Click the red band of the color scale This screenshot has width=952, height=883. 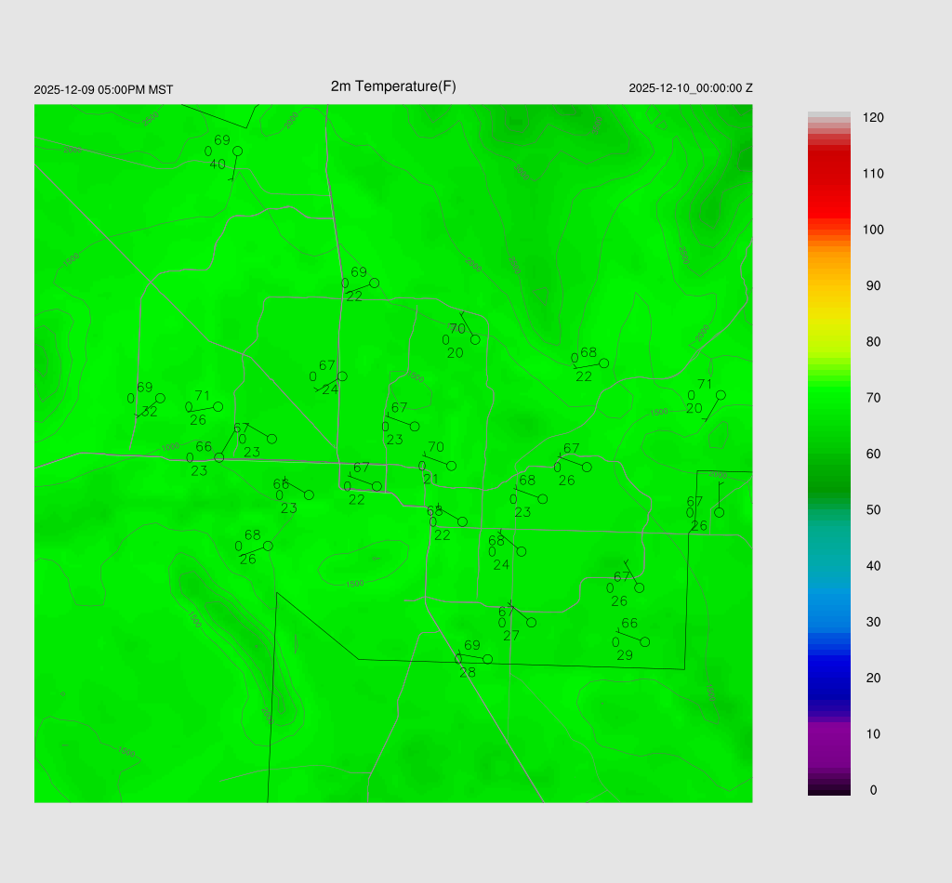(828, 177)
